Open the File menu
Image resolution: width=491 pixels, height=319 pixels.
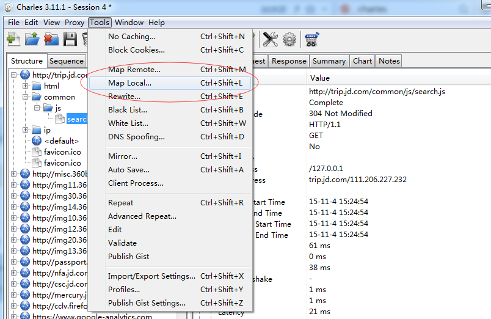click(13, 23)
